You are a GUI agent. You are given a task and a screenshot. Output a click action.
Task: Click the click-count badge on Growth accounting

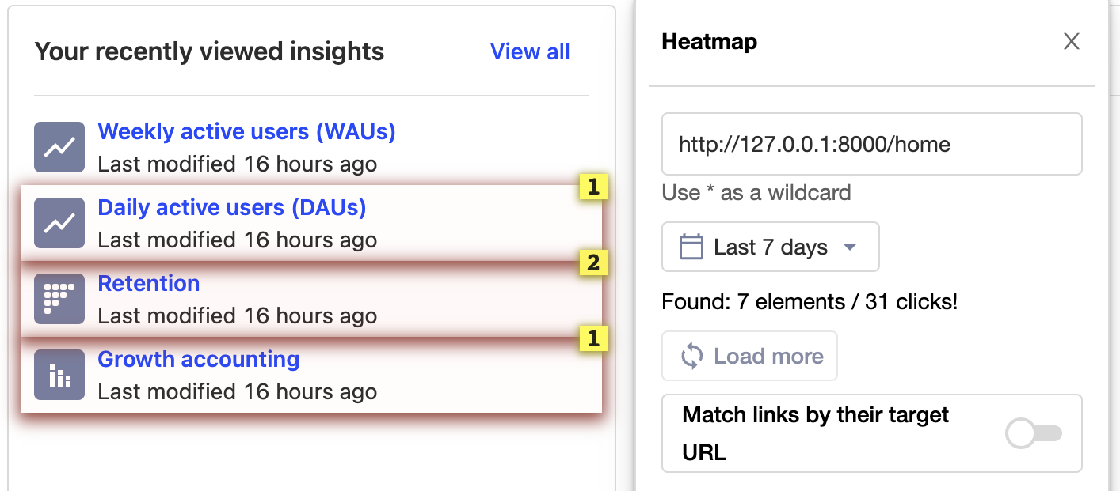click(x=593, y=338)
